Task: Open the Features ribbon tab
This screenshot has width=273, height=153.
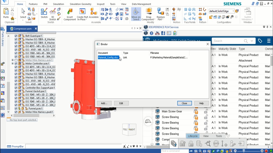Action: (x=33, y=4)
